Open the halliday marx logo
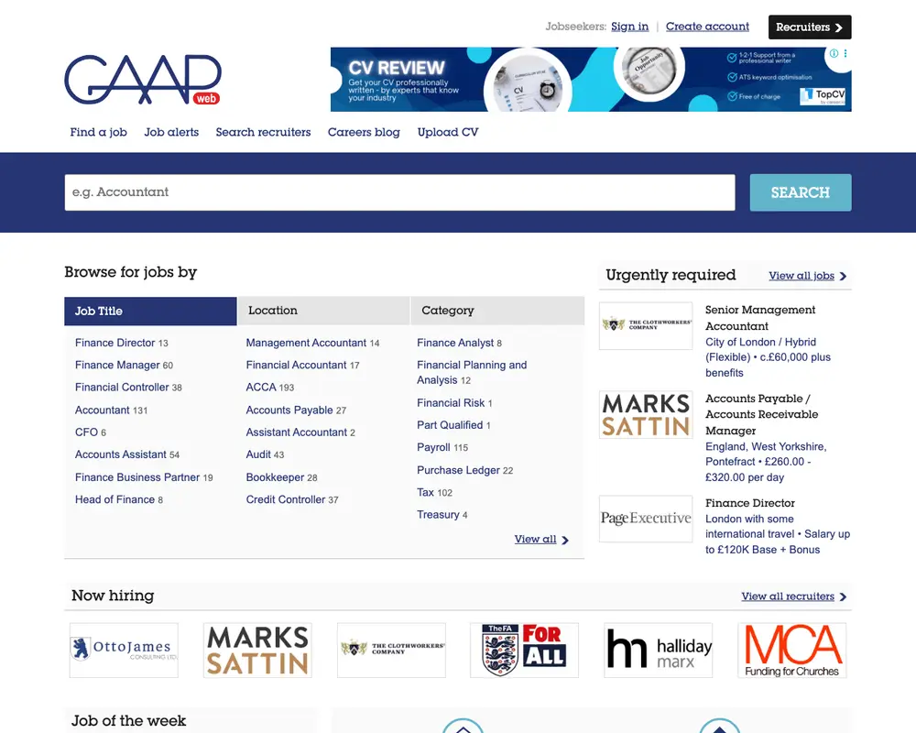The image size is (916, 733). click(x=659, y=650)
